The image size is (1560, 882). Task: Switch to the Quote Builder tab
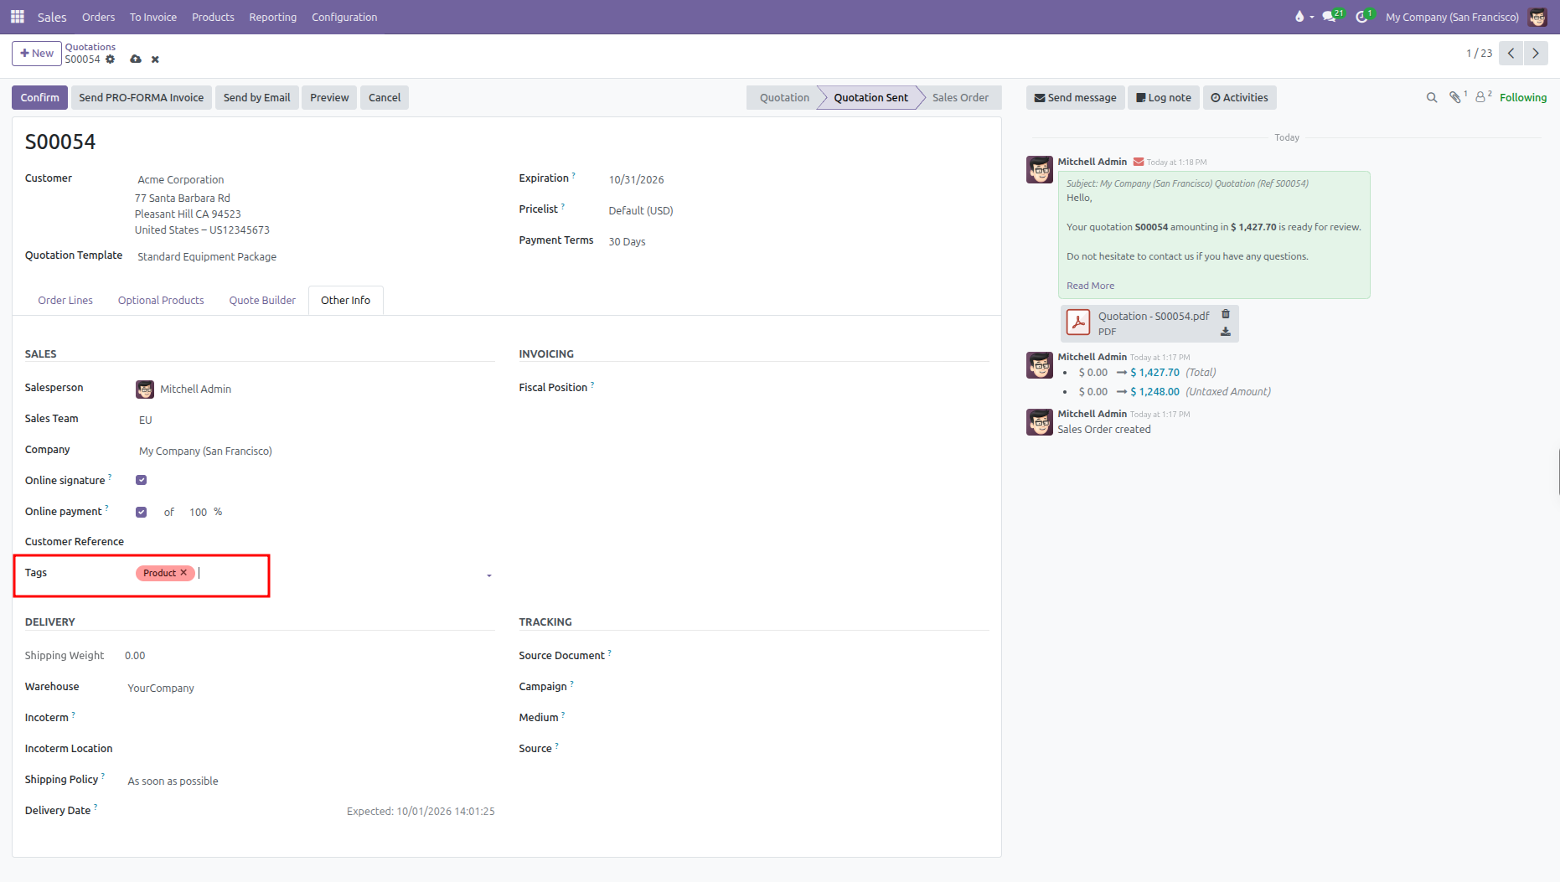click(x=262, y=301)
